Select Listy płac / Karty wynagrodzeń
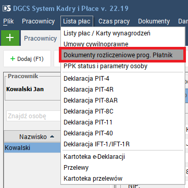188x188 pixels. [x=122, y=33]
